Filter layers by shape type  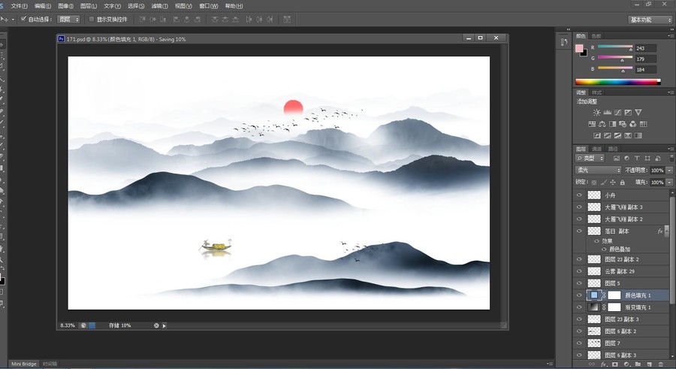[647, 159]
